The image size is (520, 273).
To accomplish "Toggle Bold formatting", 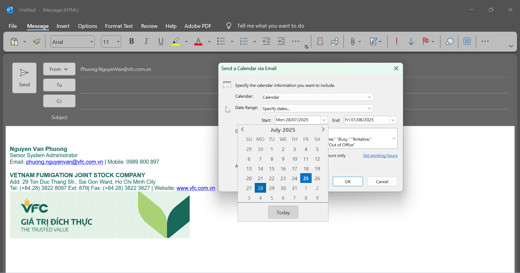I will 132,41.
